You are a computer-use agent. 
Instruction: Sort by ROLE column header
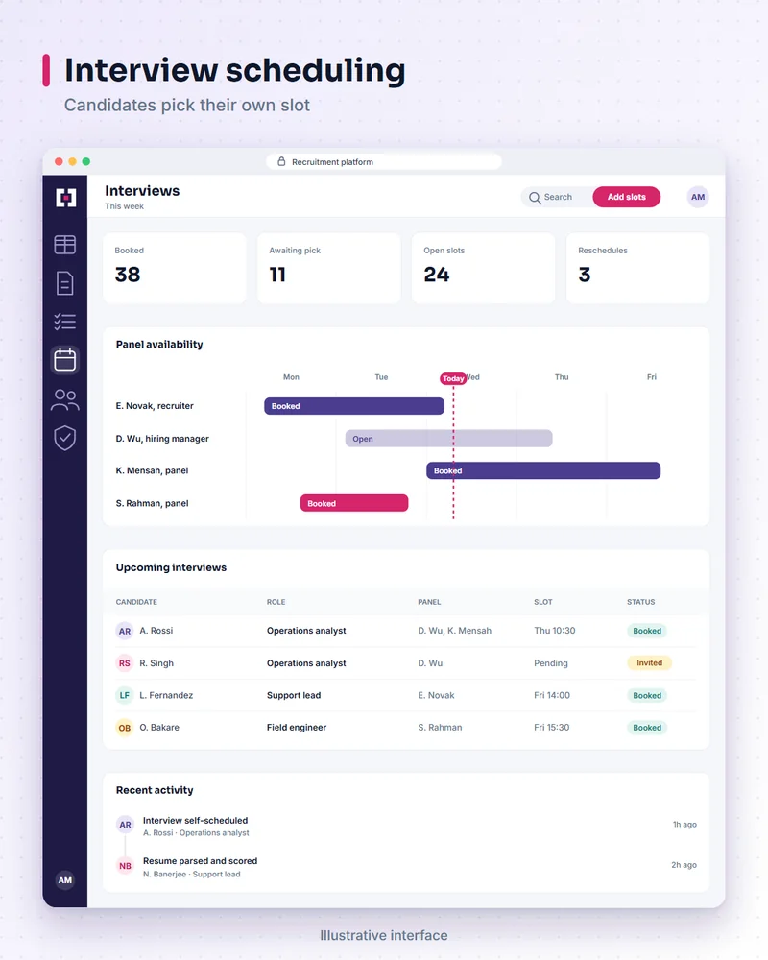point(276,602)
